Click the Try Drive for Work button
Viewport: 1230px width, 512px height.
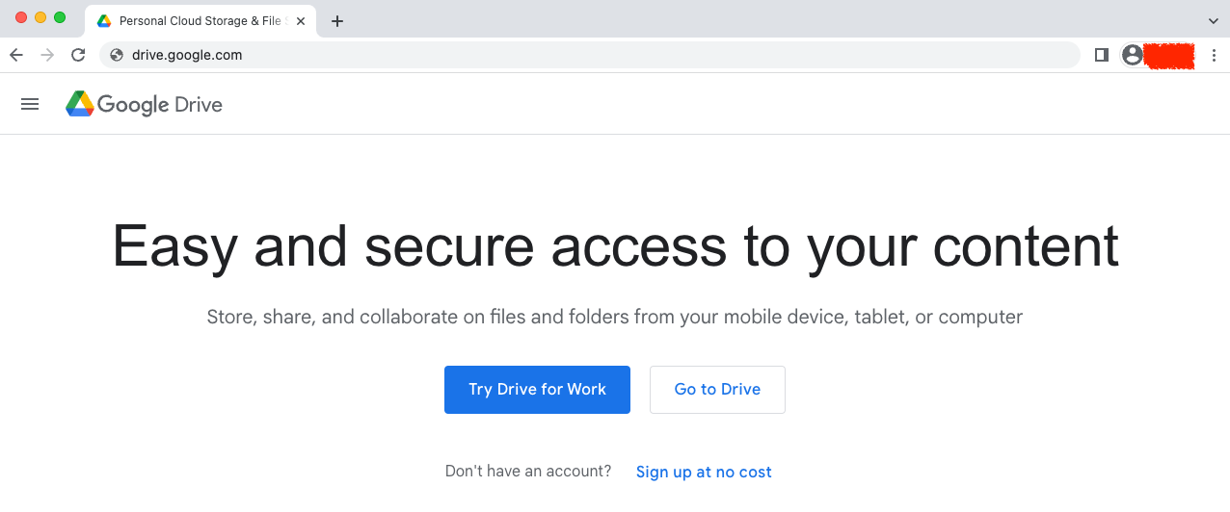537,390
